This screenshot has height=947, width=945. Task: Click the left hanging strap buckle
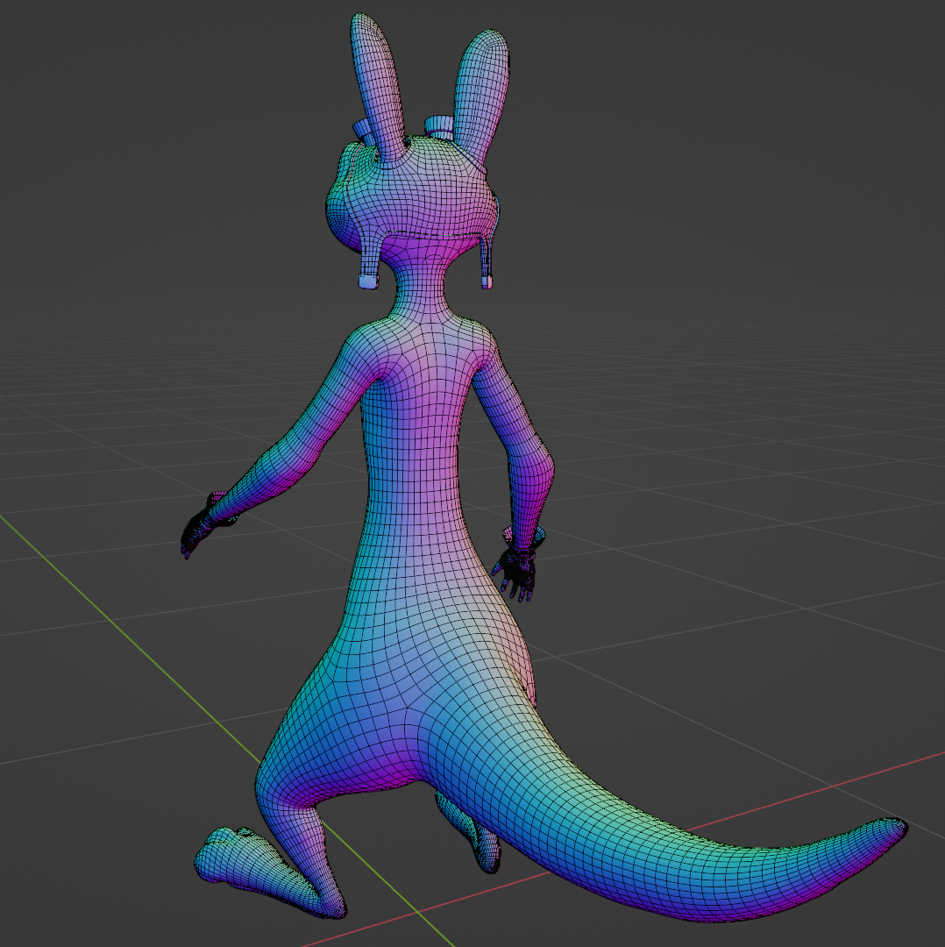tap(367, 281)
